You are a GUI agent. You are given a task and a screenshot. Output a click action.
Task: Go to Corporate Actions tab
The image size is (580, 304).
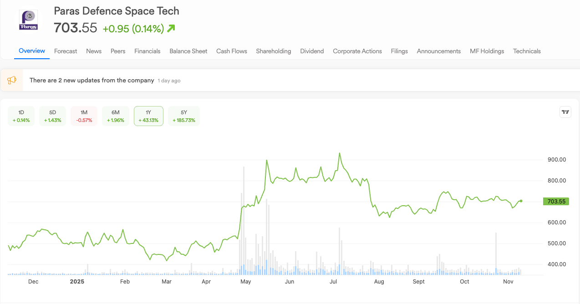click(357, 51)
